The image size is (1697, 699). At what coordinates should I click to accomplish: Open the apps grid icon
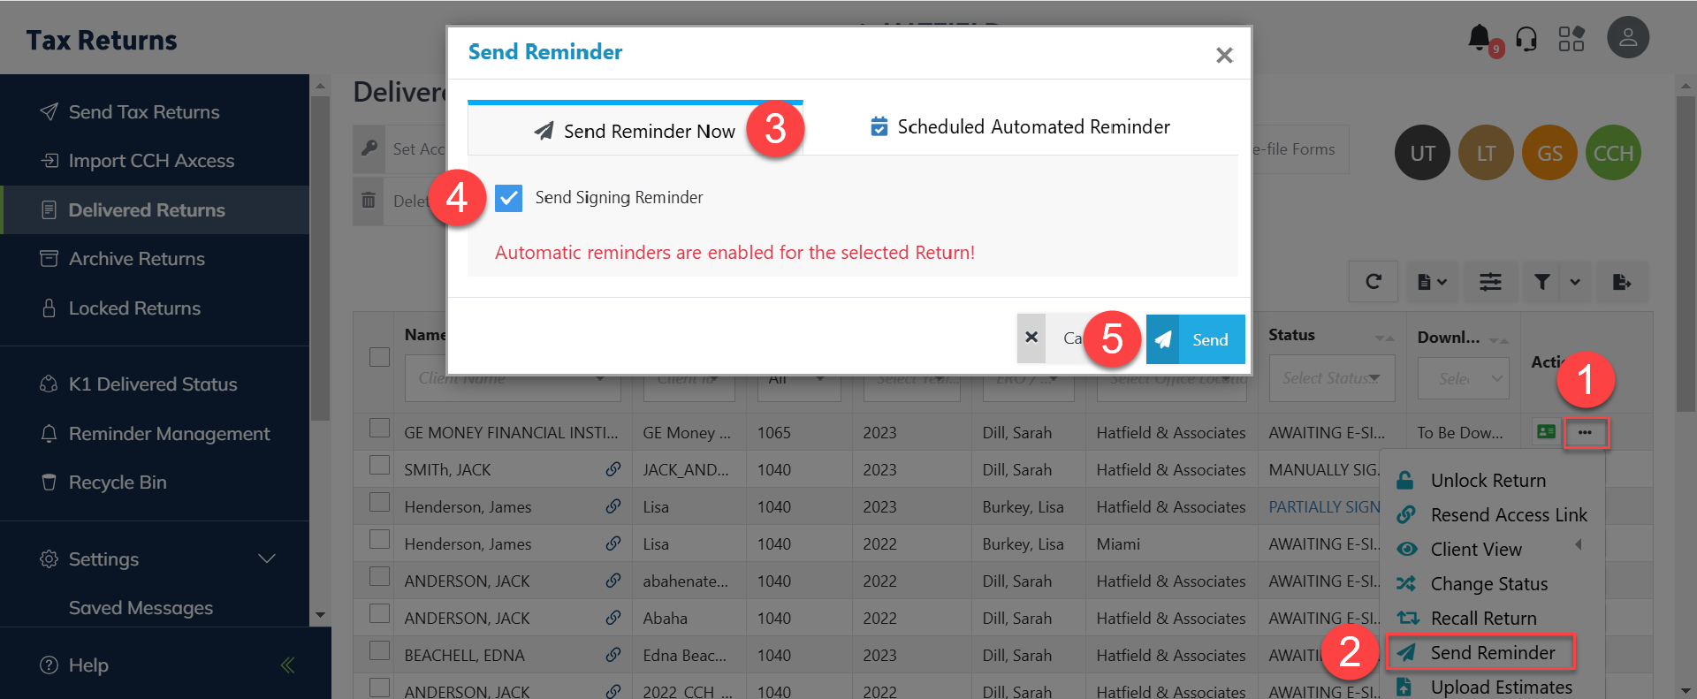point(1571,39)
